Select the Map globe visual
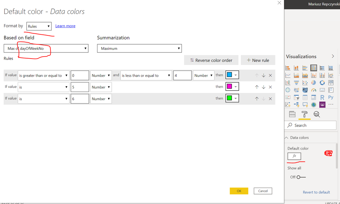The height and width of the screenshot is (204, 340). click(x=288, y=90)
